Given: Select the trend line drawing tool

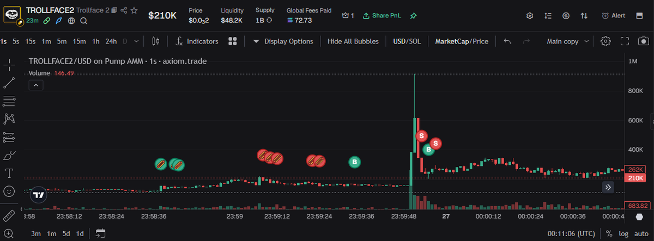Looking at the screenshot, I should [9, 83].
